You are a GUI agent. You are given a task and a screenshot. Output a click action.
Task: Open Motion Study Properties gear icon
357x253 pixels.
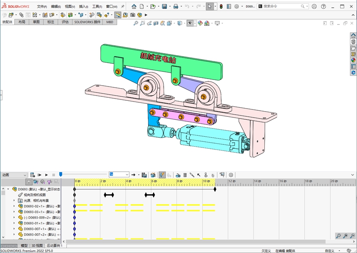[231, 175]
